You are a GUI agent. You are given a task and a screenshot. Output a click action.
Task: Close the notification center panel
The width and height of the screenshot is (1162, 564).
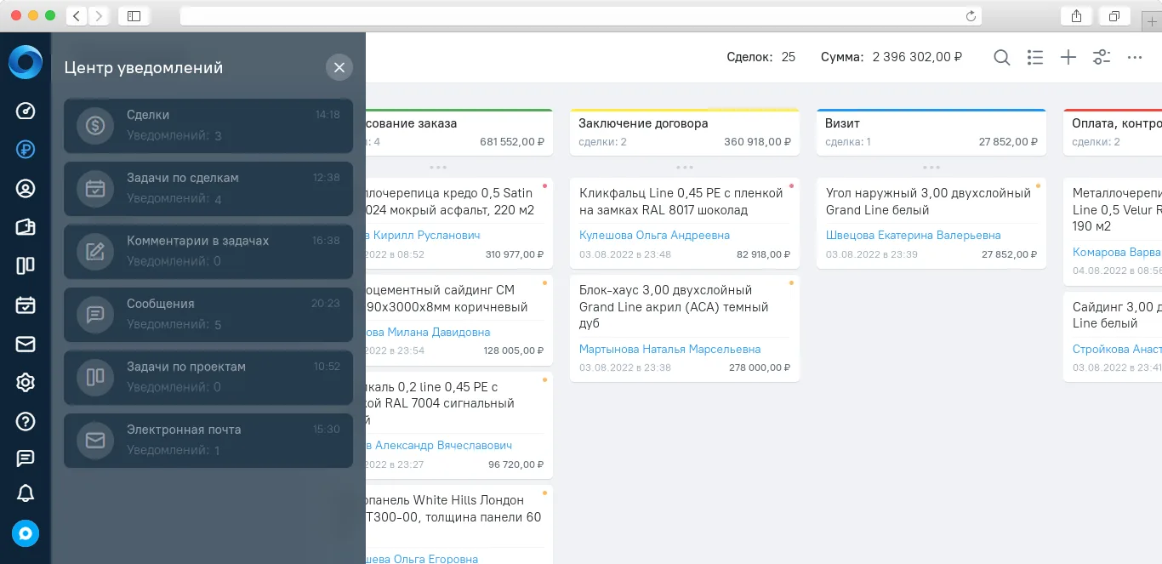(x=339, y=67)
